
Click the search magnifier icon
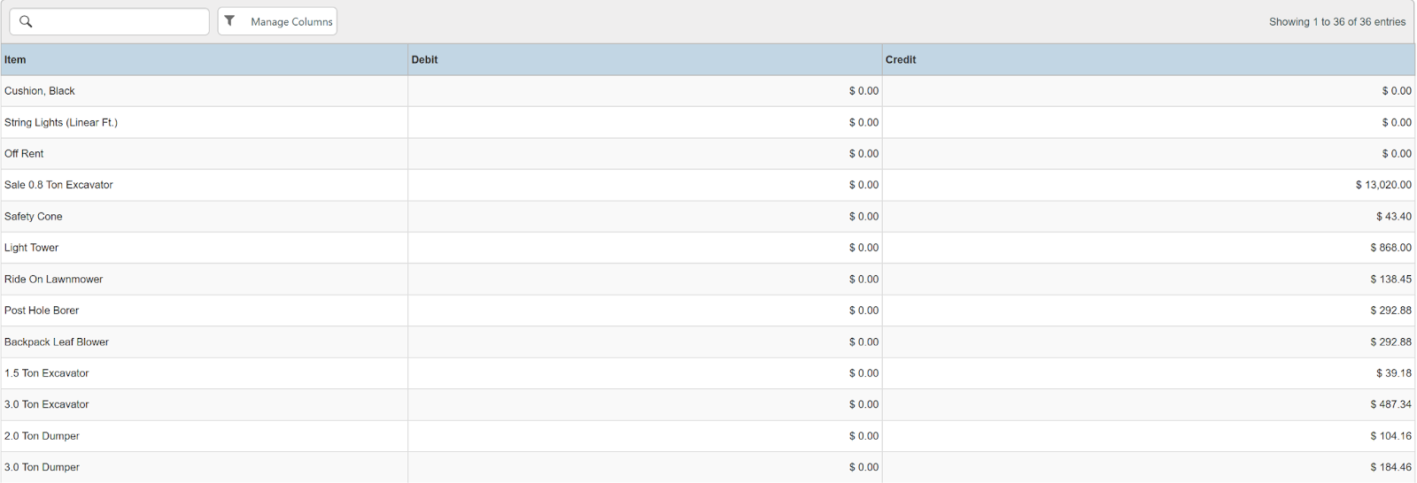[26, 21]
